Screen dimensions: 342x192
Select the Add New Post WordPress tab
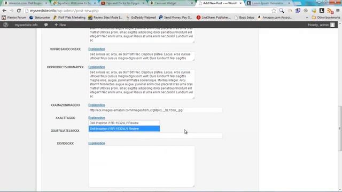[x=220, y=3]
